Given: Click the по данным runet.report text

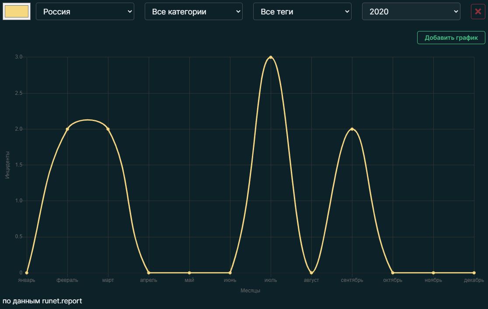Looking at the screenshot, I should pos(42,301).
